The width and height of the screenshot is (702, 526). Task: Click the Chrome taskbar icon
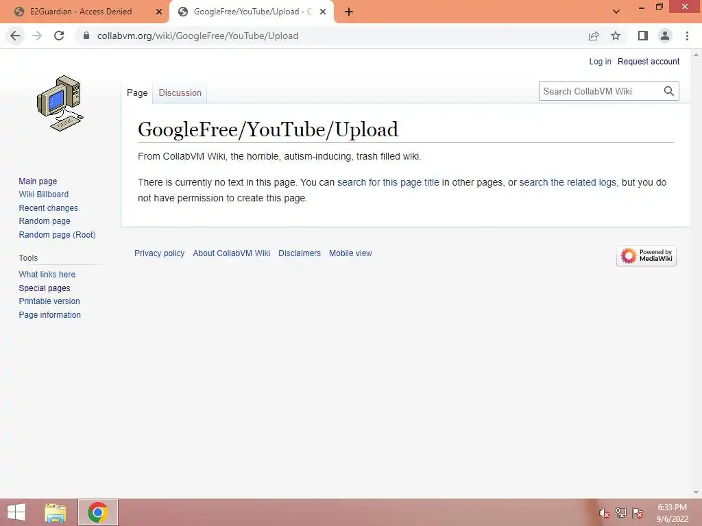click(97, 512)
